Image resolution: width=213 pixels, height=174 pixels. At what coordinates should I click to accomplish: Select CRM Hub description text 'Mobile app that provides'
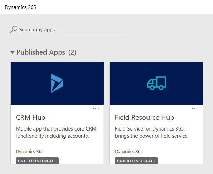tap(44, 129)
